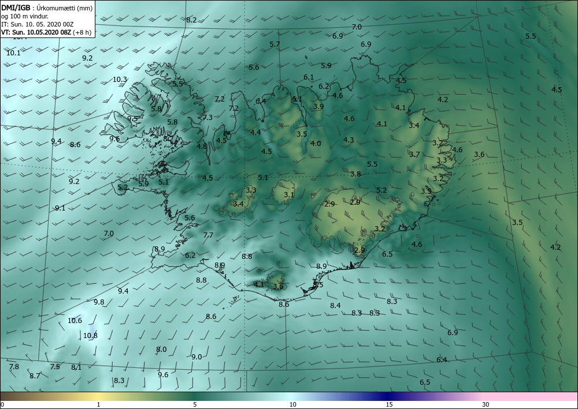Click the 7.8 value label
578x409 pixels.
point(14,367)
